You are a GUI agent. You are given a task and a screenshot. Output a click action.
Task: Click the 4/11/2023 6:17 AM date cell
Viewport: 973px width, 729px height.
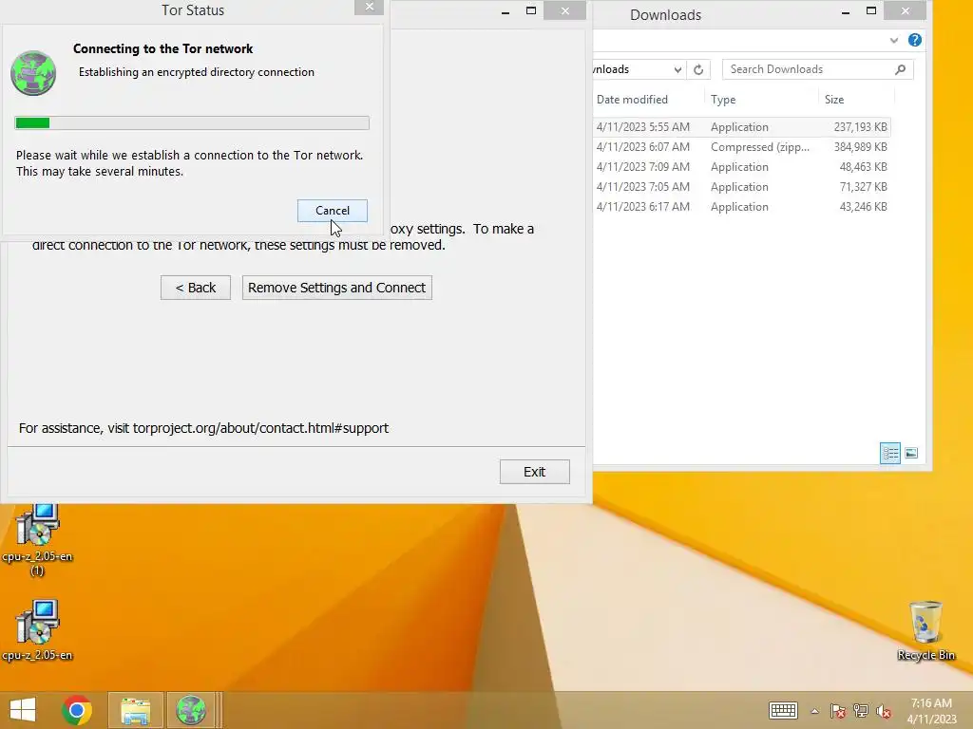click(643, 206)
